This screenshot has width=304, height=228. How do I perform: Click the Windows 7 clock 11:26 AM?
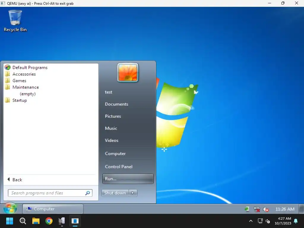tap(285, 209)
